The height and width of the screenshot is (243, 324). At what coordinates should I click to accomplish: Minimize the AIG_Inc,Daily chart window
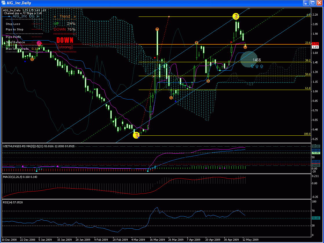point(306,3)
